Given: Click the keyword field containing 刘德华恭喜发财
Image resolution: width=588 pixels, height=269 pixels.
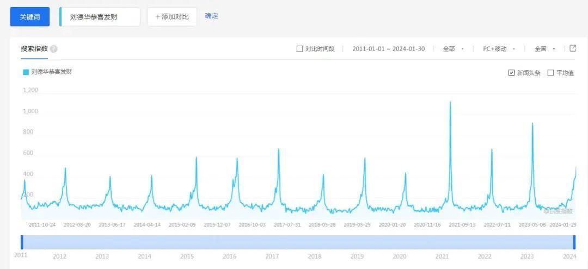Looking at the screenshot, I should click(x=101, y=17).
